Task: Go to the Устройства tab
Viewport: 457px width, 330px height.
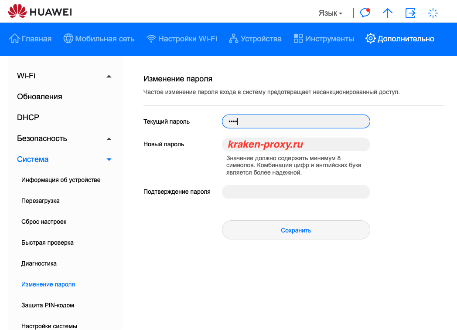Action: pos(255,39)
